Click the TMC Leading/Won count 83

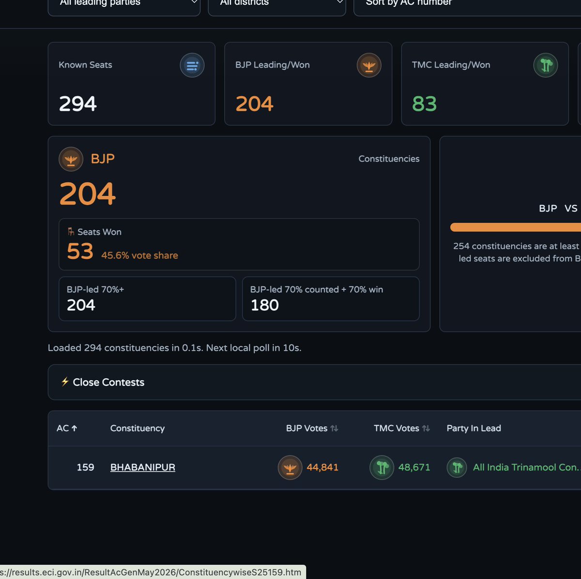click(425, 104)
